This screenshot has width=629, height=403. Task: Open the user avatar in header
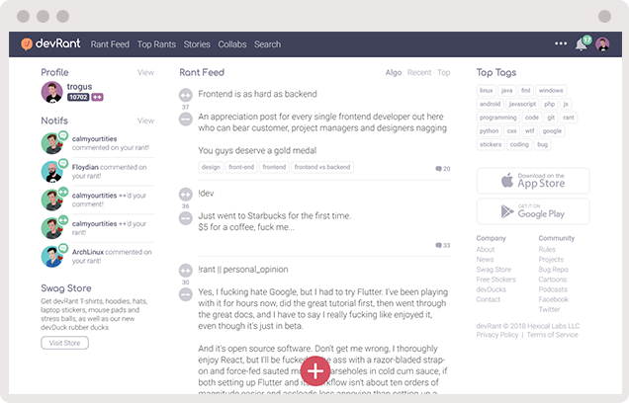click(602, 44)
